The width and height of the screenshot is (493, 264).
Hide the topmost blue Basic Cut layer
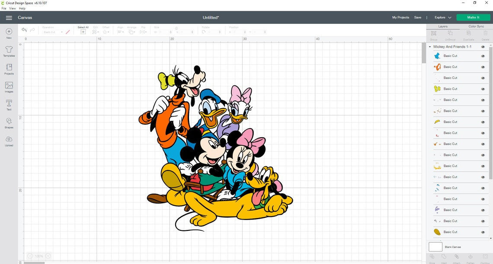[483, 55]
